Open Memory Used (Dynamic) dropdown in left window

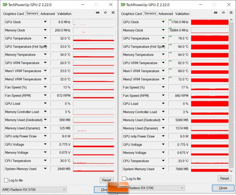[x=45, y=128]
